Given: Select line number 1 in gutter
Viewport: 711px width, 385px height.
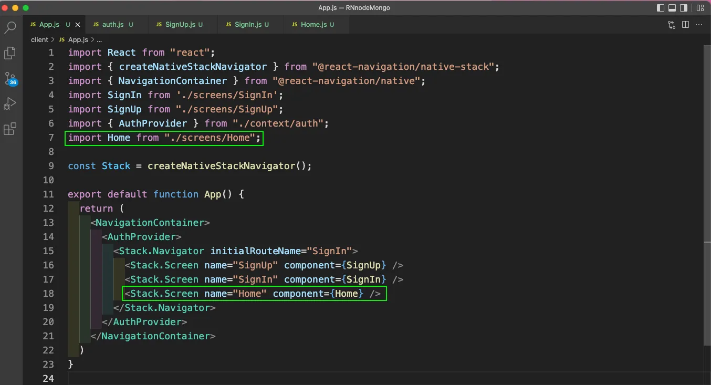Looking at the screenshot, I should (x=51, y=53).
